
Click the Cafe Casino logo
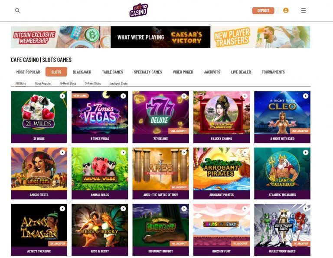pos(139,10)
